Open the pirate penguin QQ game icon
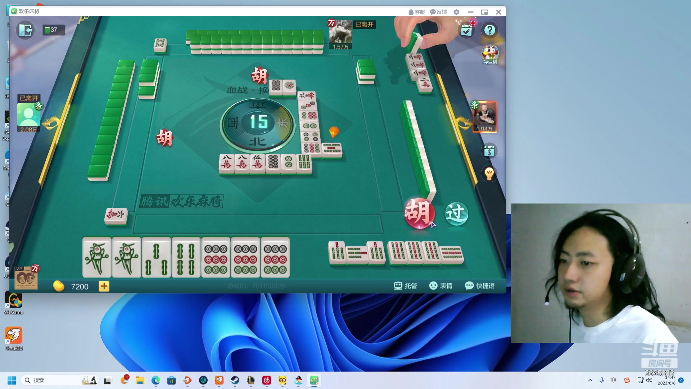The width and height of the screenshot is (691, 389). 298,380
